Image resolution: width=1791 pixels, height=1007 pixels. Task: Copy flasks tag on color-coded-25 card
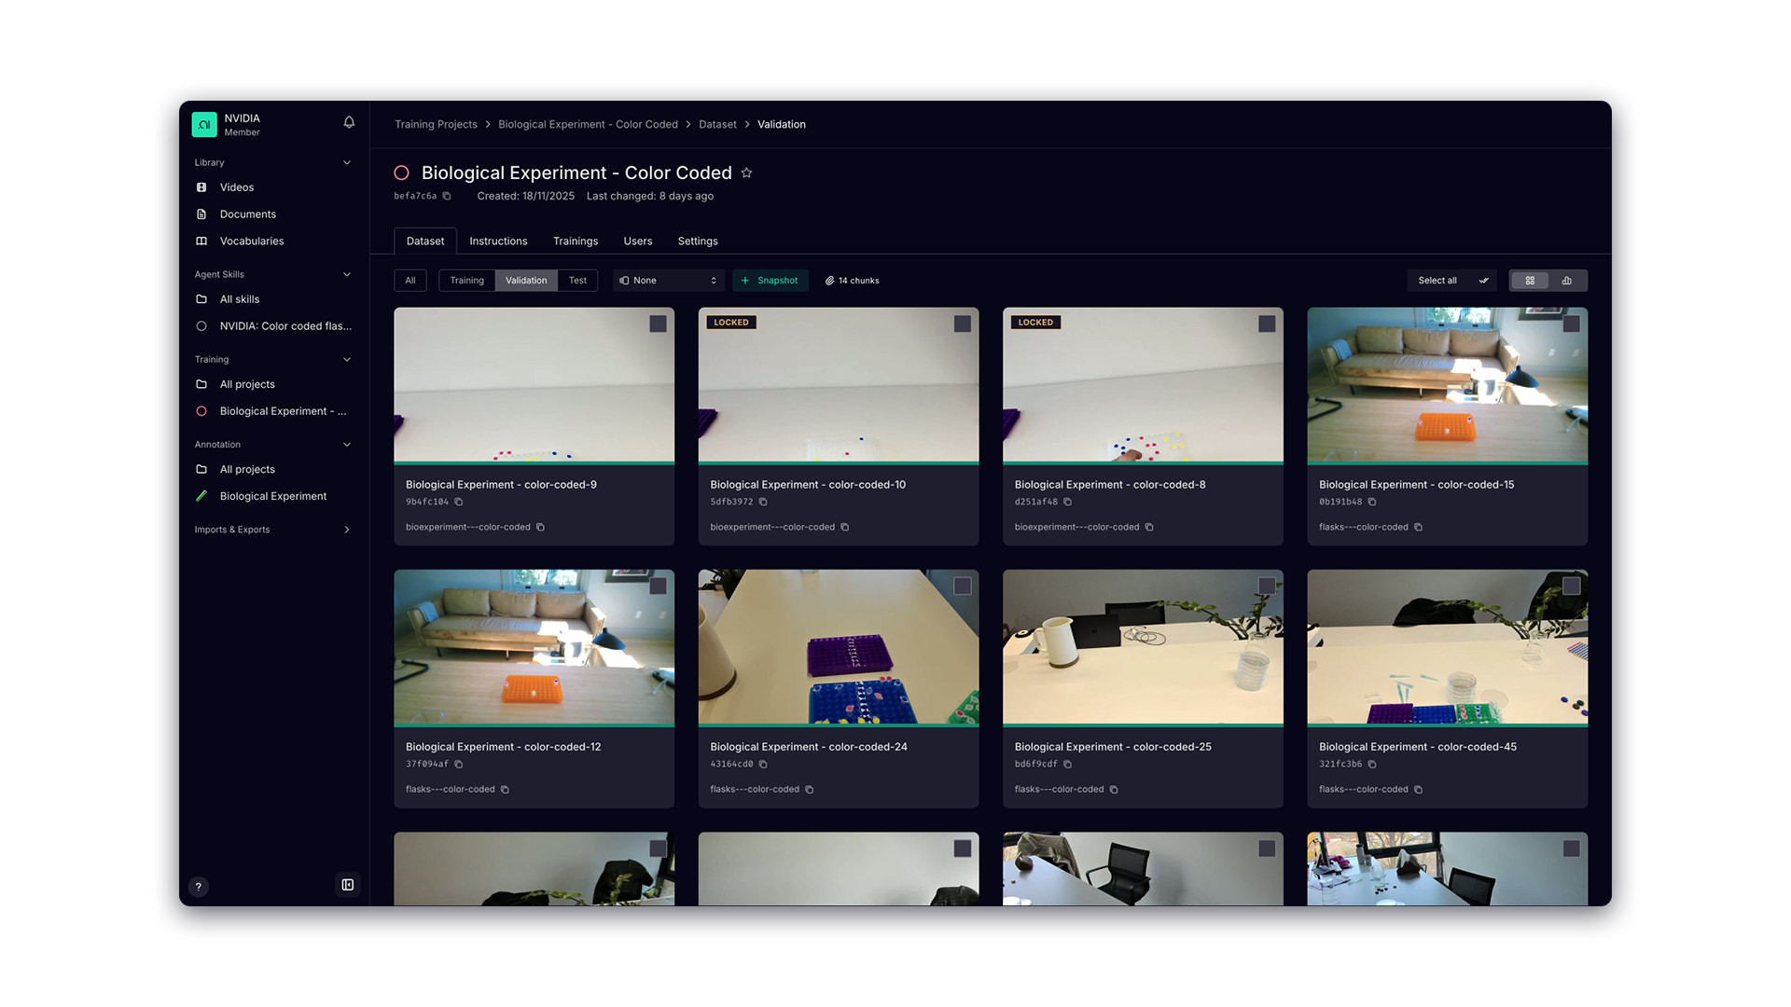(x=1114, y=789)
